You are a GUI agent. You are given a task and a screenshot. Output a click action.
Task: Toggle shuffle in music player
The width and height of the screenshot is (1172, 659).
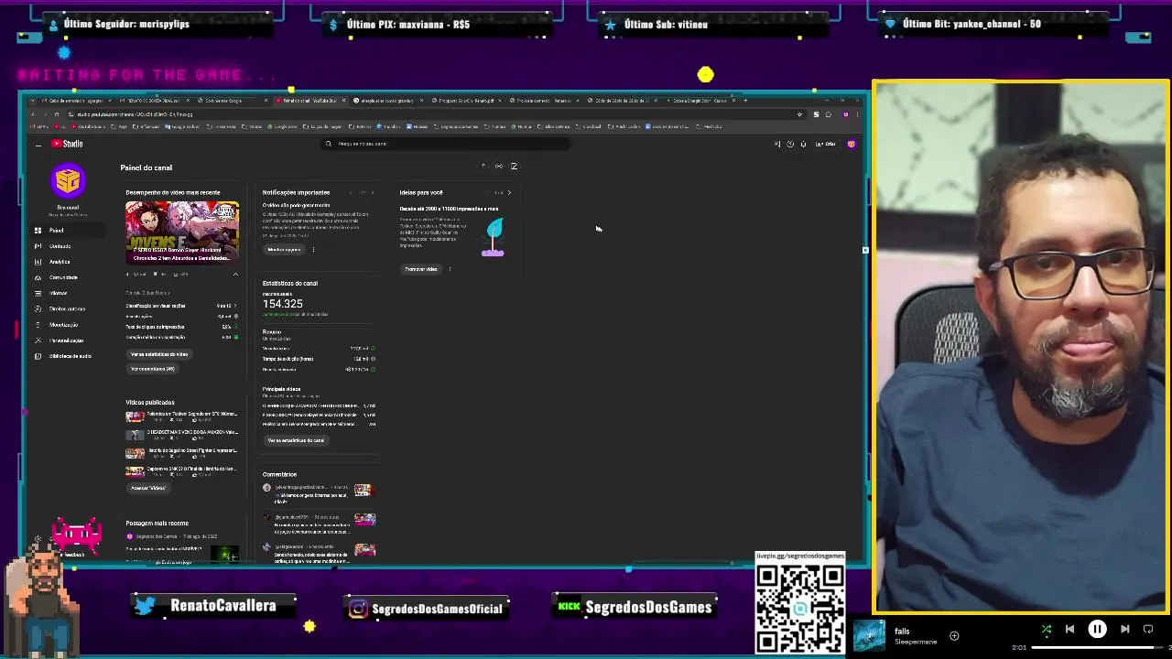(1047, 629)
